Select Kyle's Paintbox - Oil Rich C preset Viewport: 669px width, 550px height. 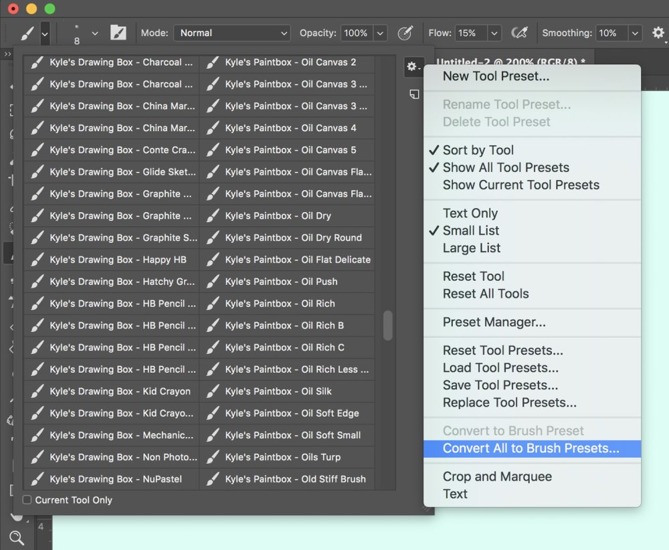(287, 348)
